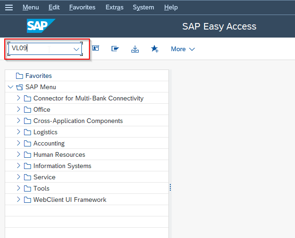The image size is (295, 238).
Task: Click the SAP Business Workplace icon
Action: [x=115, y=49]
